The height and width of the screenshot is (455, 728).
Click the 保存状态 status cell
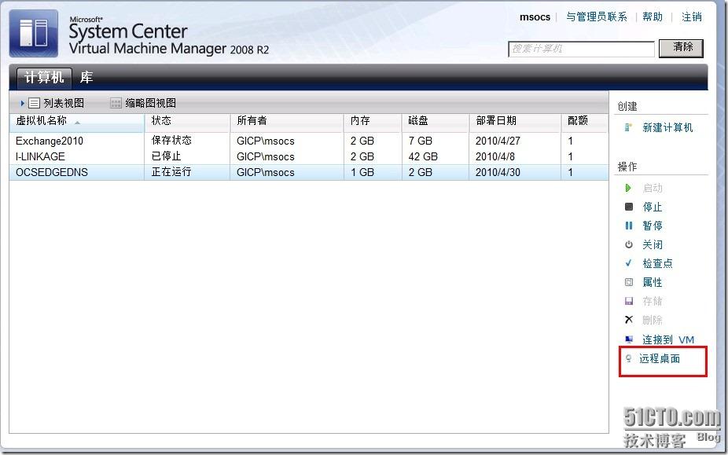click(171, 140)
